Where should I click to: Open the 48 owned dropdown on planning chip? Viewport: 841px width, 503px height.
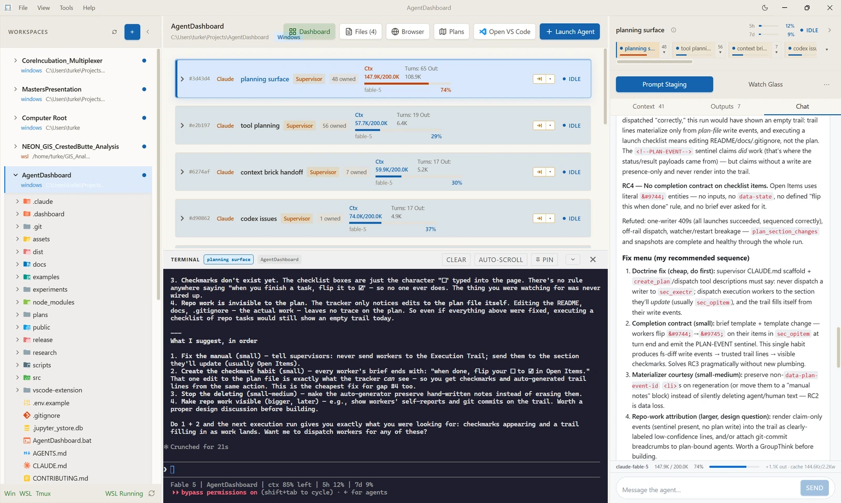click(664, 49)
